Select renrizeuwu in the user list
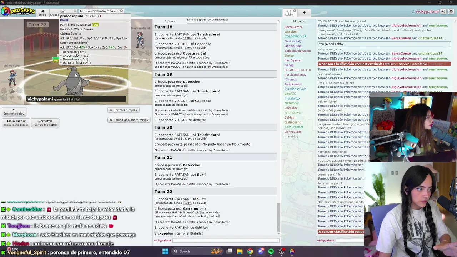 click(292, 113)
